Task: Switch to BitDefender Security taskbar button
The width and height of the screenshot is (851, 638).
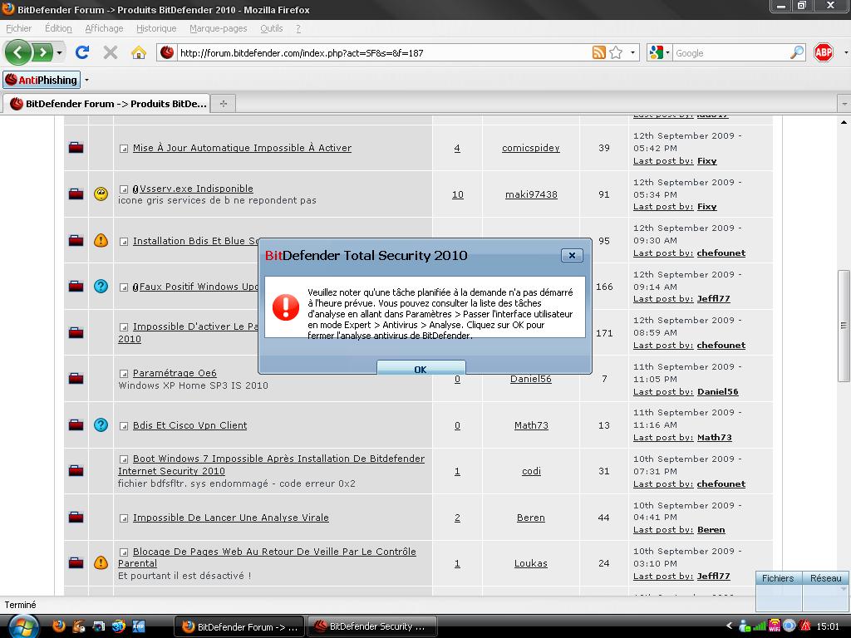Action: click(372, 626)
